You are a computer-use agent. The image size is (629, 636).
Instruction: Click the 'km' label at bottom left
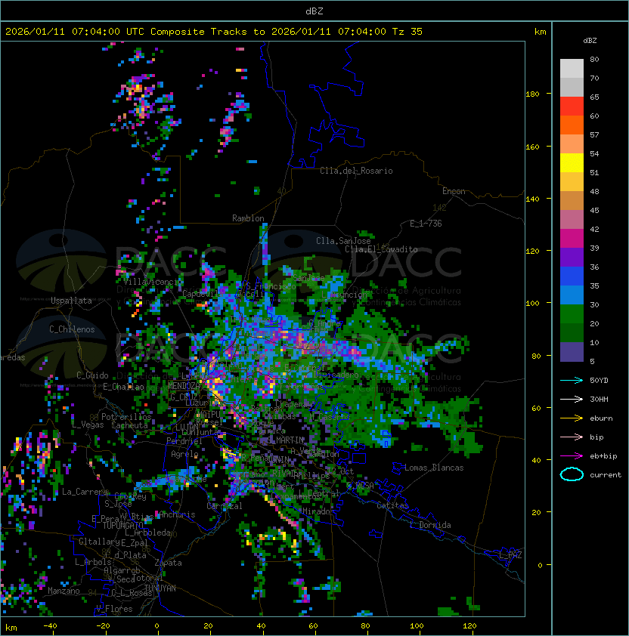tap(11, 628)
